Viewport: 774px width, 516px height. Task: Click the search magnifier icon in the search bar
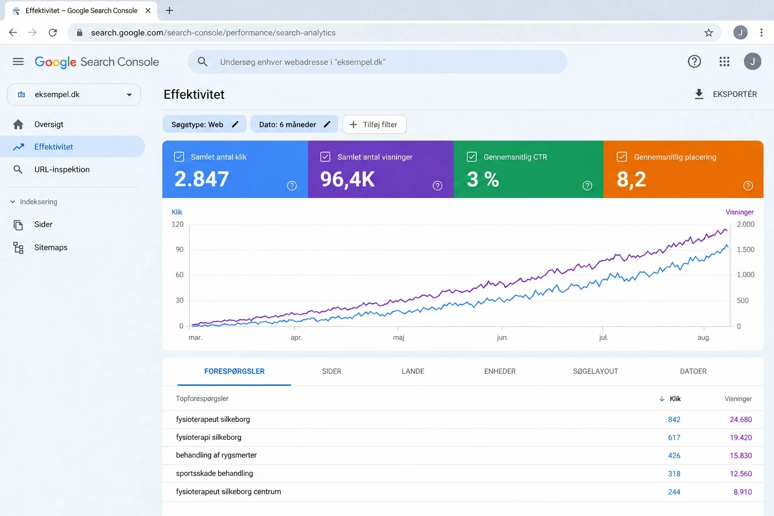tap(203, 61)
